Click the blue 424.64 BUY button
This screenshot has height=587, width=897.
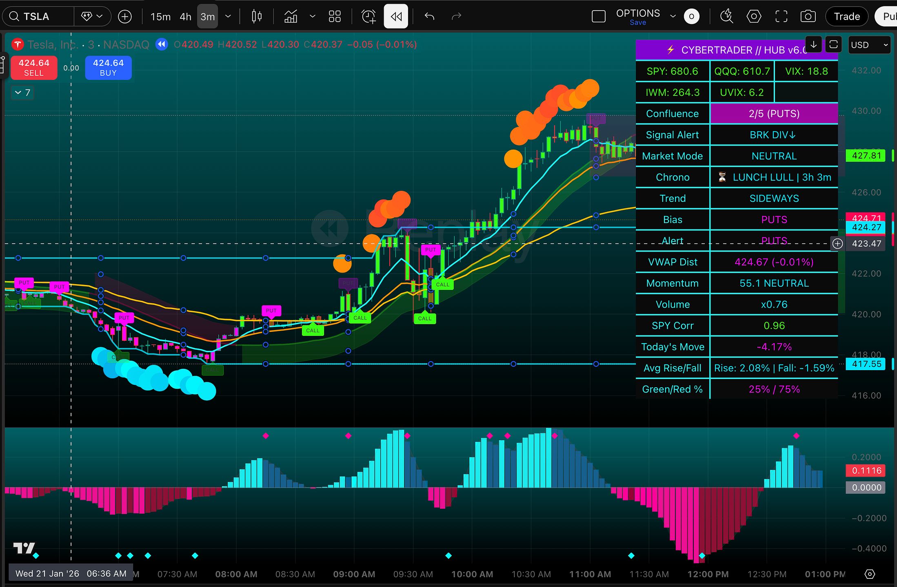click(108, 68)
